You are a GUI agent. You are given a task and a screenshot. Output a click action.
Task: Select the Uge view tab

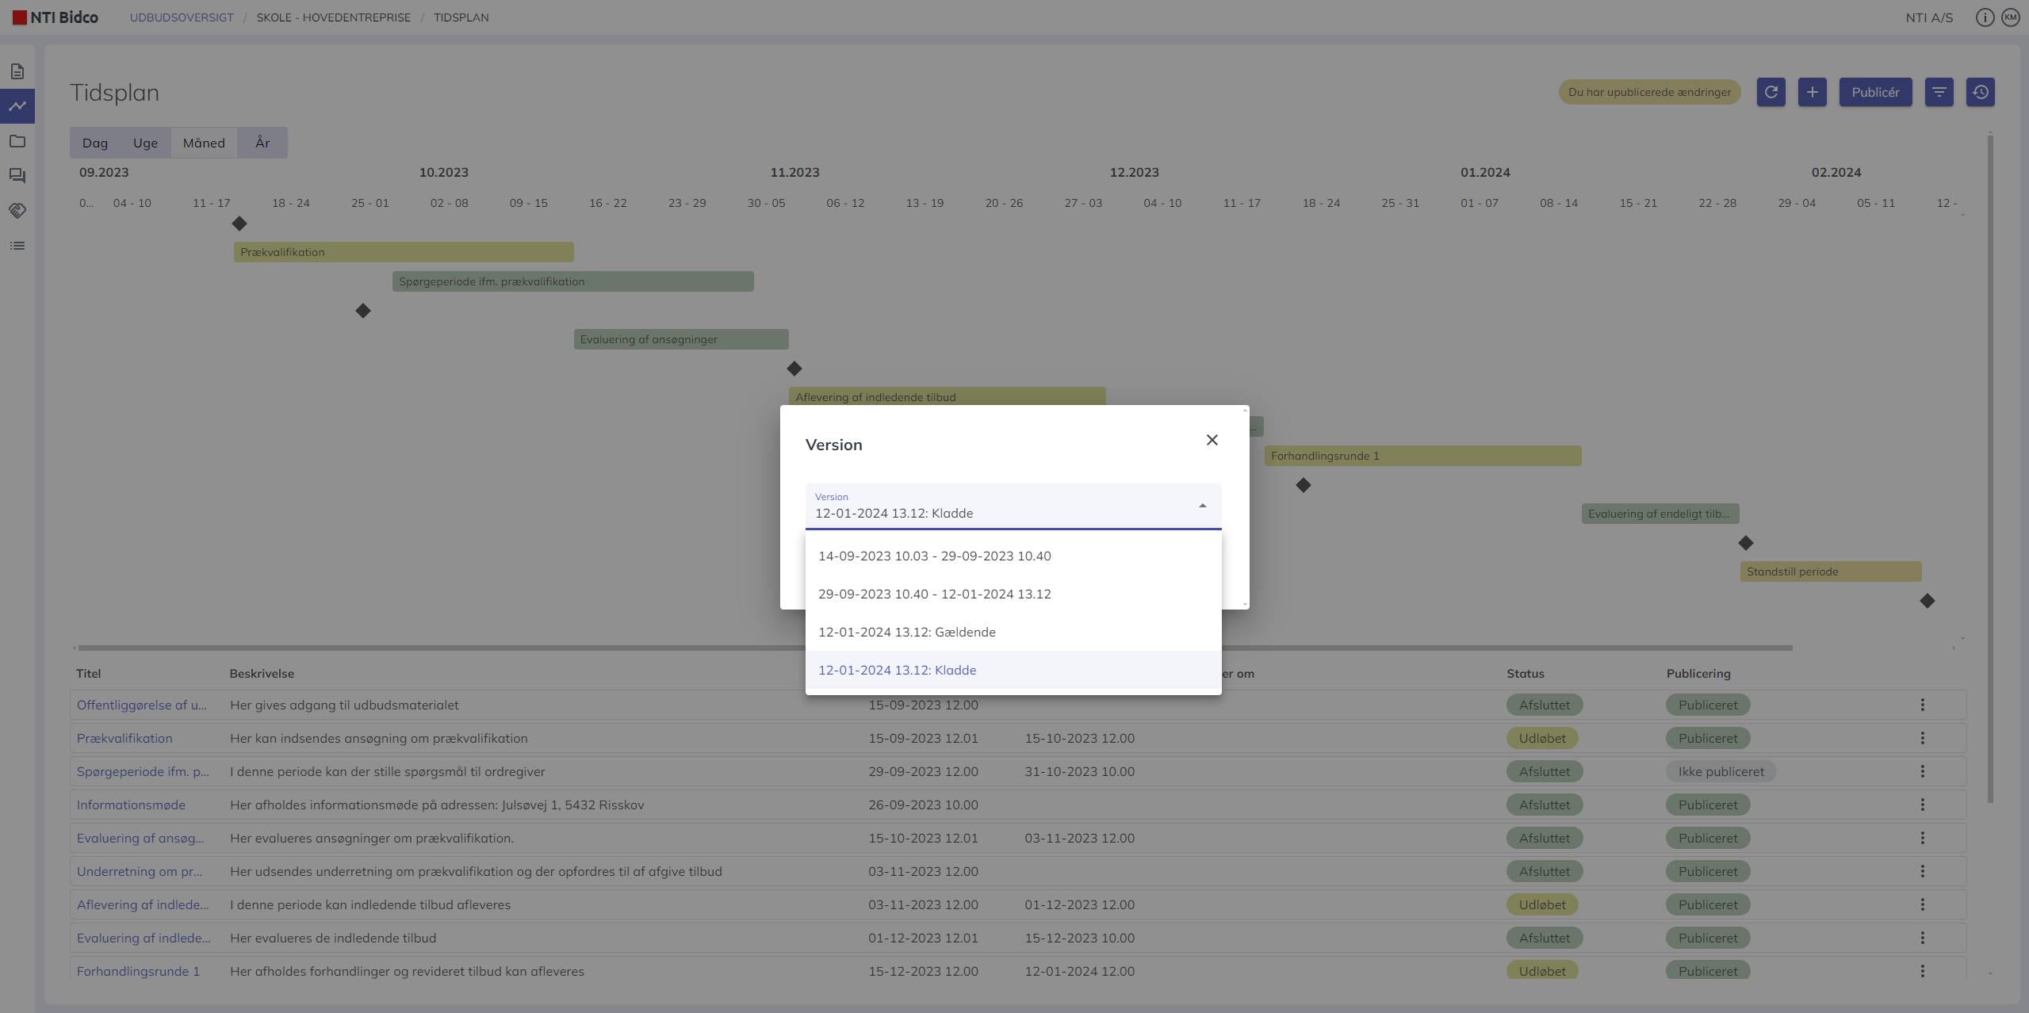(x=145, y=143)
